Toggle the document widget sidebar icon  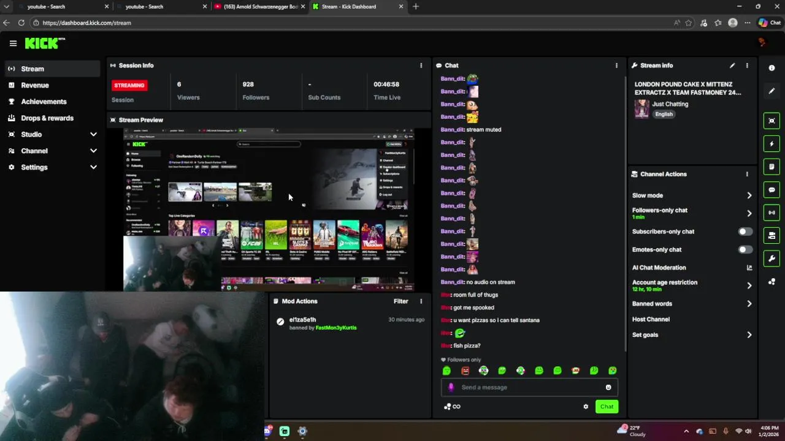(x=772, y=167)
